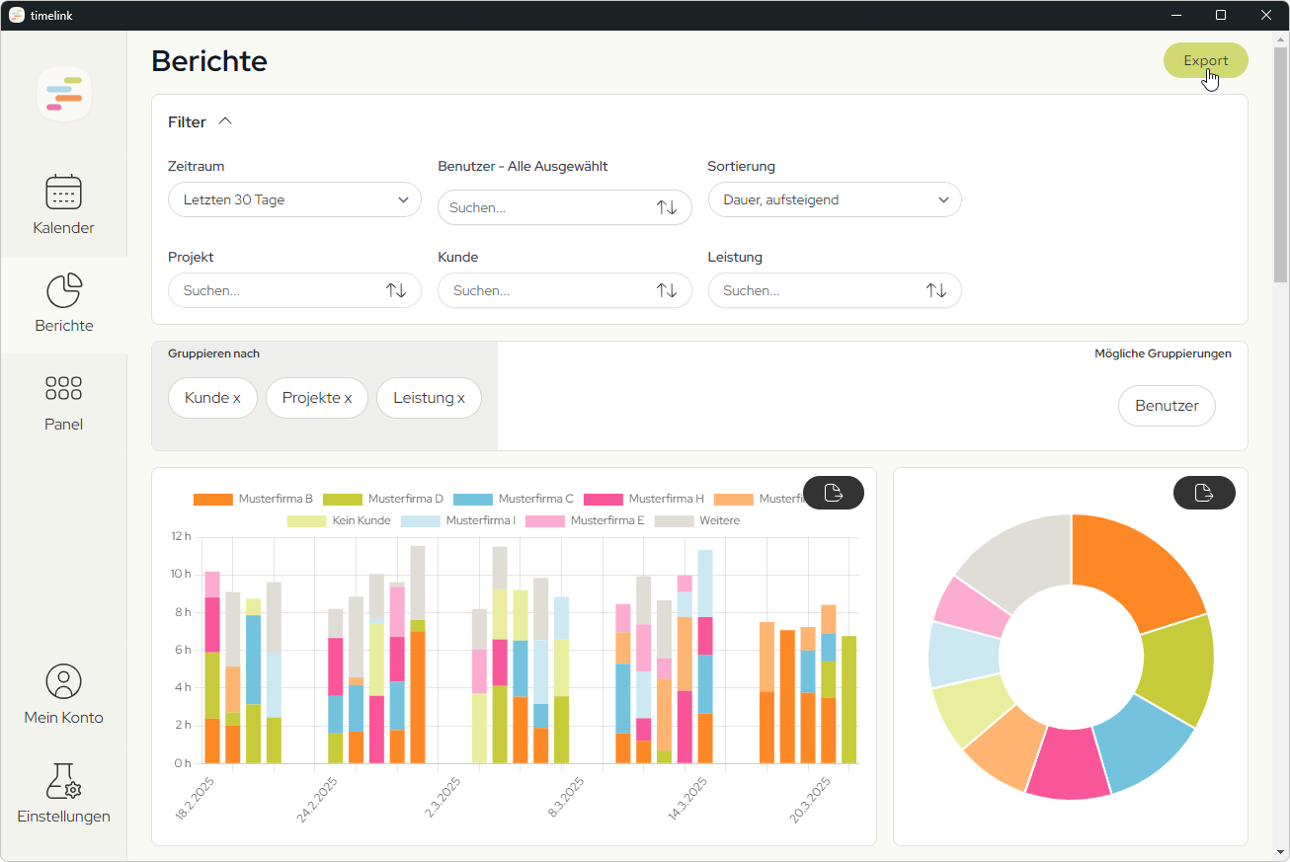Click the Leistung sort arrows icon

[935, 291]
